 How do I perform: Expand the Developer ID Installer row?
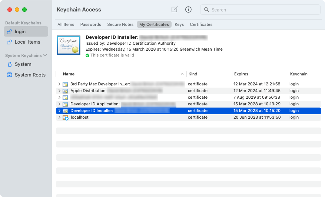(x=59, y=111)
